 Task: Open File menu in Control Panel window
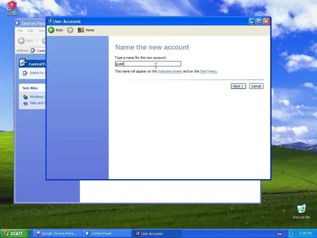(x=20, y=31)
